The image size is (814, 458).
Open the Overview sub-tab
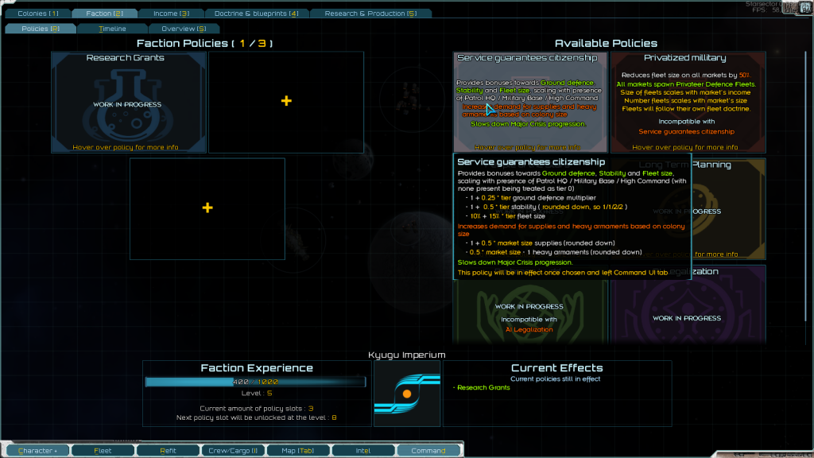184,29
